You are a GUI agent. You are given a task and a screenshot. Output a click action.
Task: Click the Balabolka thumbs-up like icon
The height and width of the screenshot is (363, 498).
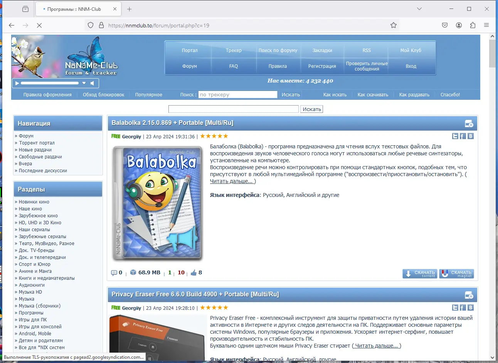pyautogui.click(x=193, y=272)
